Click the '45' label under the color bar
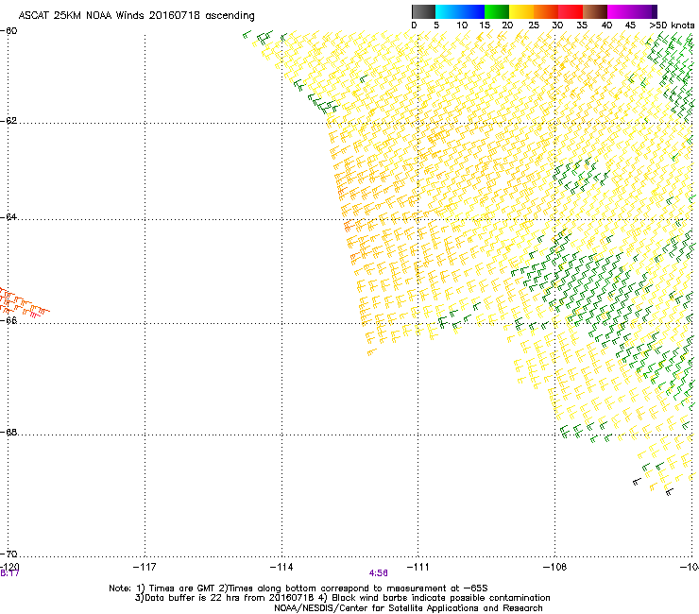The width and height of the screenshot is (699, 614). click(x=630, y=26)
